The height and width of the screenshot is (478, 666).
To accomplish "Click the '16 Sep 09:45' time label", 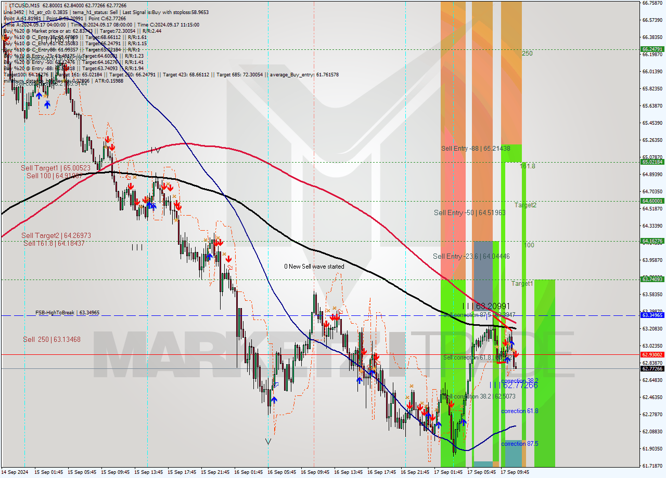I will [315, 472].
